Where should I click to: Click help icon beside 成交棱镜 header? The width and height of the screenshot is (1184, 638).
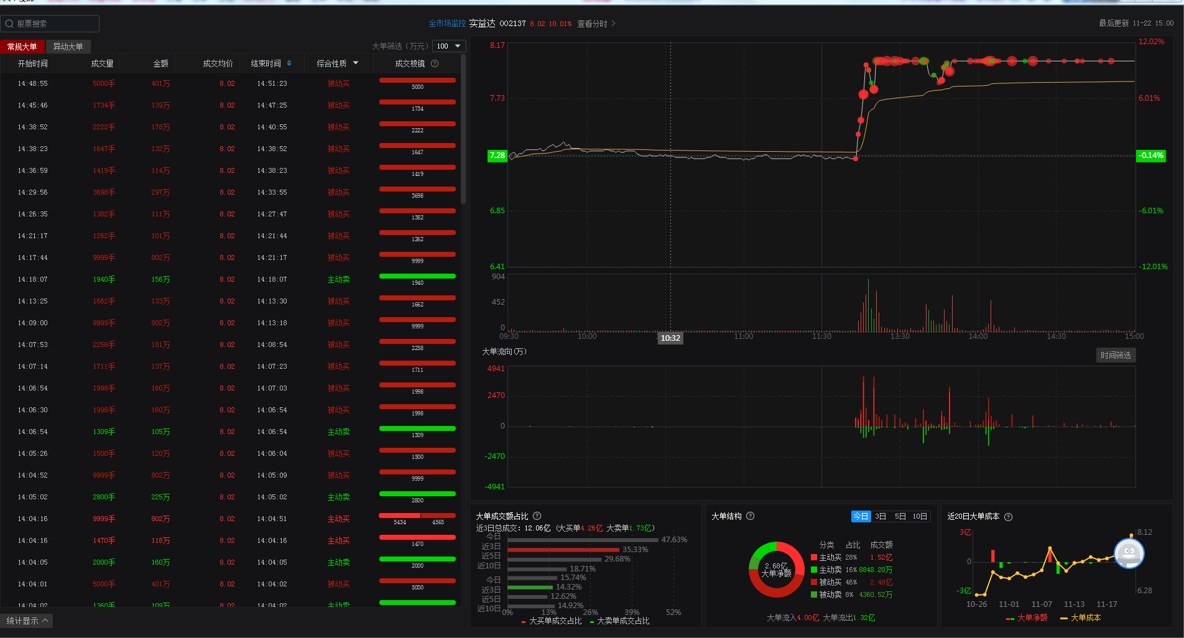(x=435, y=63)
